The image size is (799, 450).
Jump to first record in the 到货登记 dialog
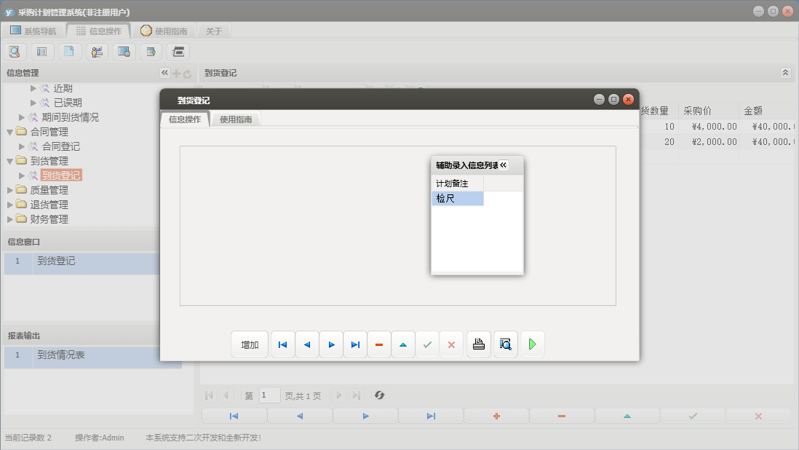tap(282, 344)
